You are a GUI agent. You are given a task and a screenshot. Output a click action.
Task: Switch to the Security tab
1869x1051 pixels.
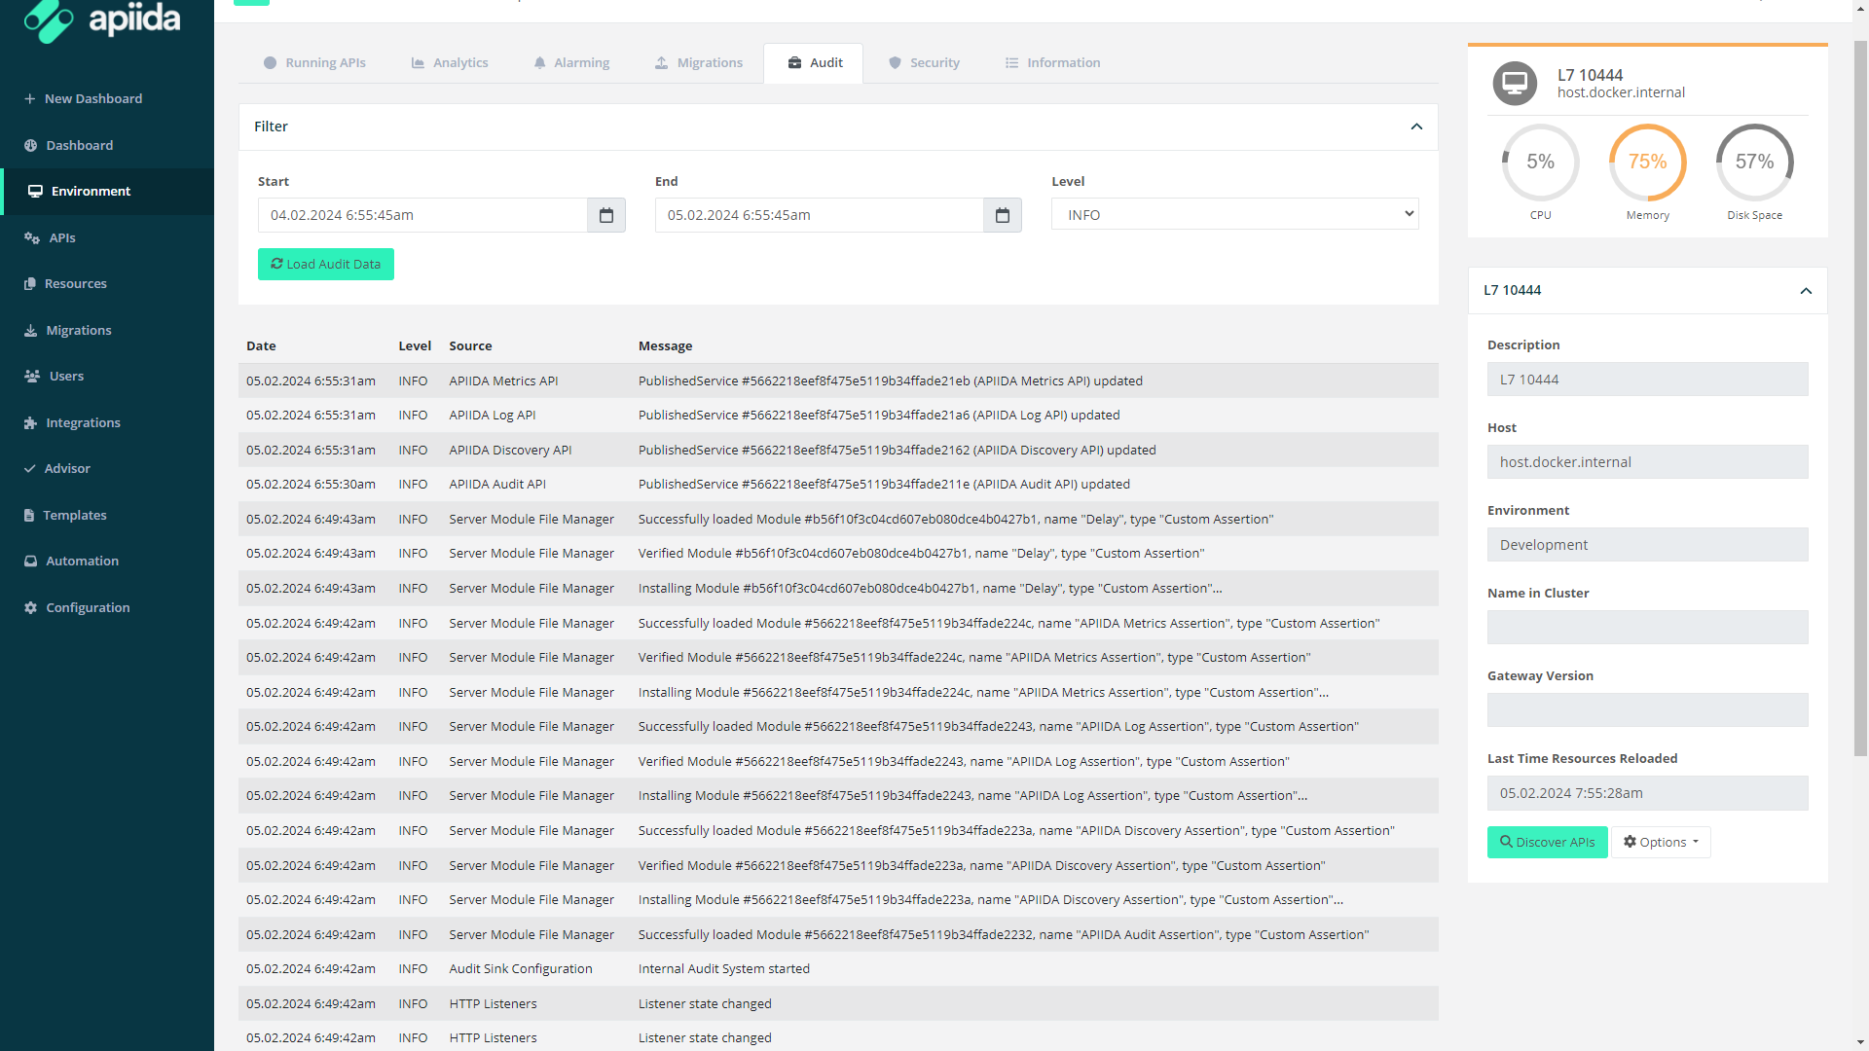[x=924, y=62]
